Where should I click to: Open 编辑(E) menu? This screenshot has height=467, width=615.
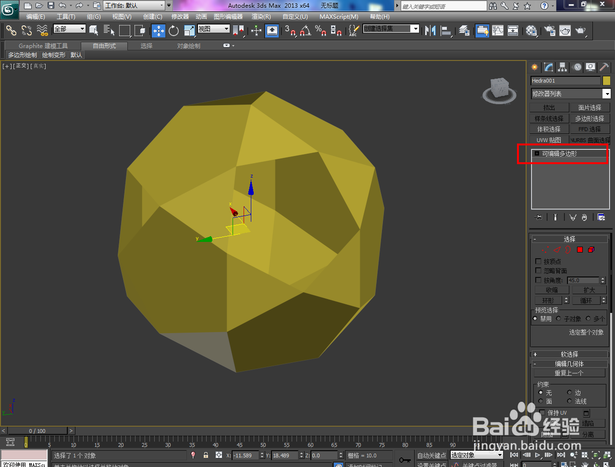[36, 16]
